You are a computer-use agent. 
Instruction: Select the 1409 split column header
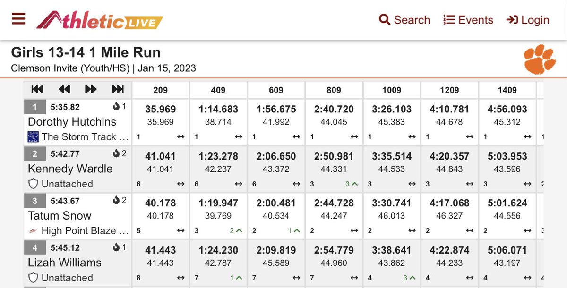click(507, 90)
